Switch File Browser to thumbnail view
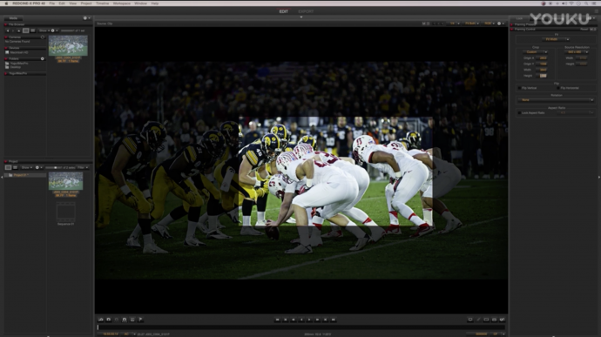Screen dimensions: 601x337 25,30
